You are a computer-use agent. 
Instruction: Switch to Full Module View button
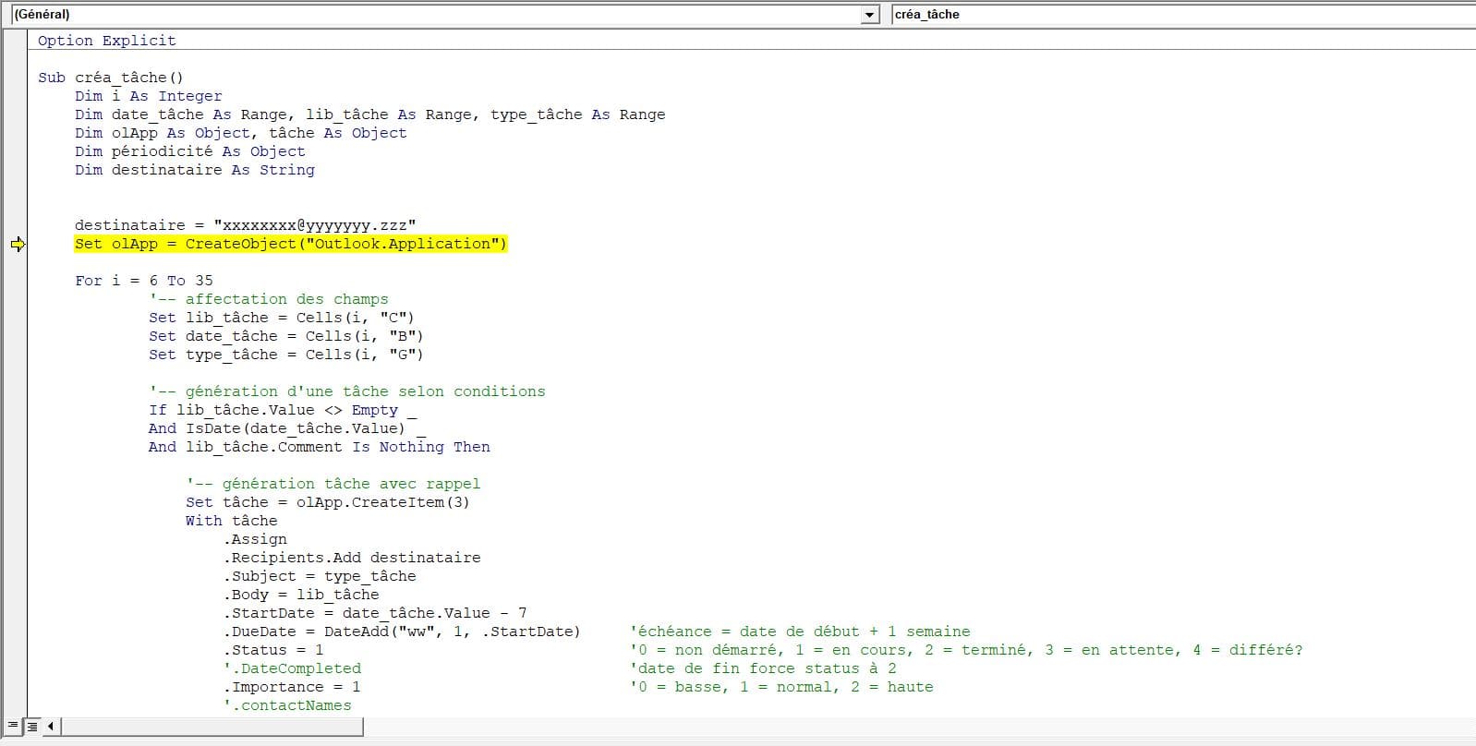pos(31,727)
